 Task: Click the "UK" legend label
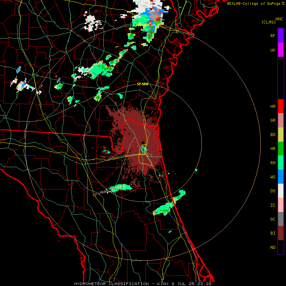click(273, 50)
